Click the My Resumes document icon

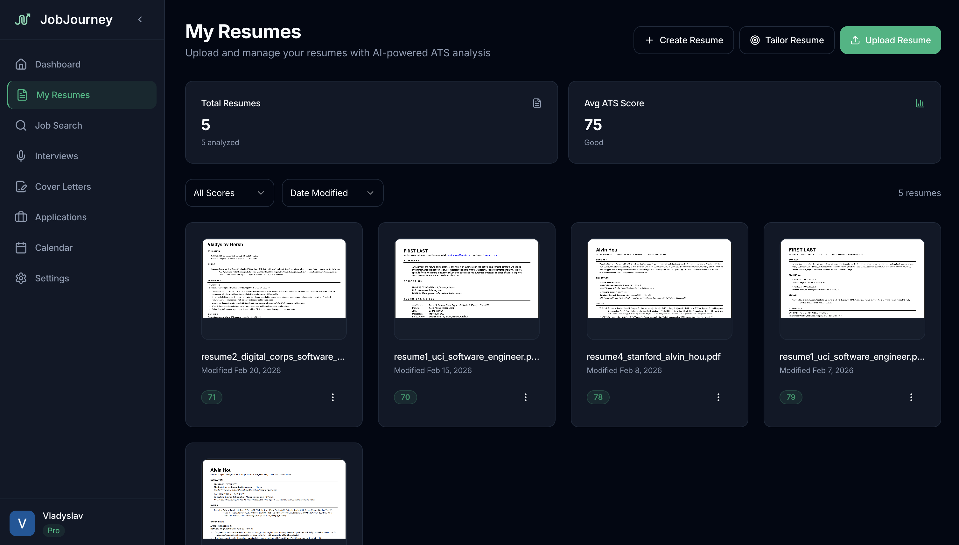[x=22, y=95]
